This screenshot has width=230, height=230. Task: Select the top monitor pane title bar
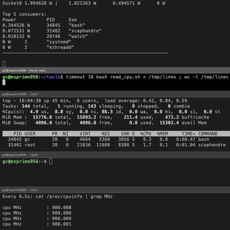click(x=115, y=94)
